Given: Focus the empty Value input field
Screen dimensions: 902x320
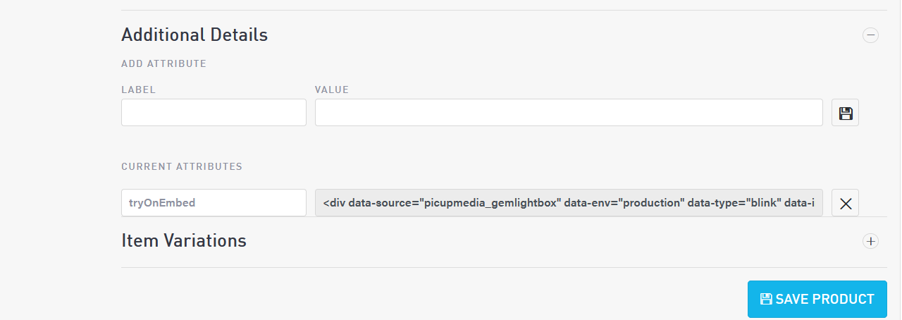Looking at the screenshot, I should pyautogui.click(x=568, y=113).
